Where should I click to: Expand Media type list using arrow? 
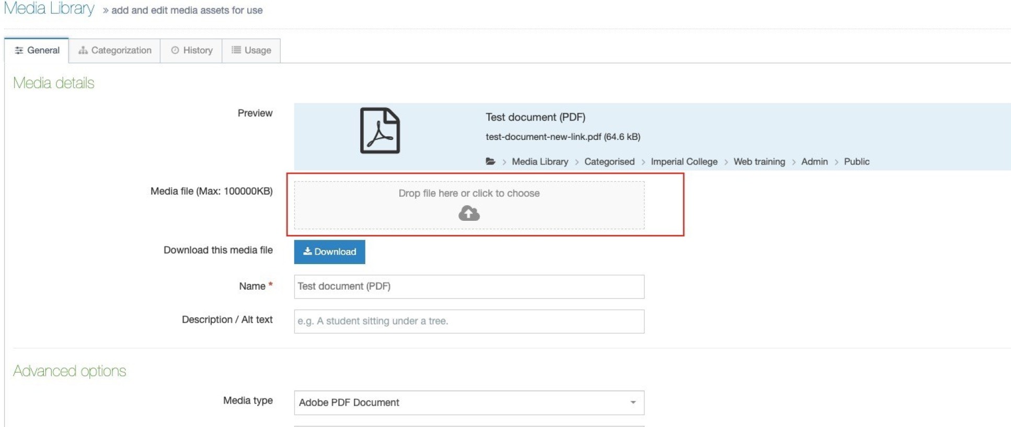pos(633,402)
